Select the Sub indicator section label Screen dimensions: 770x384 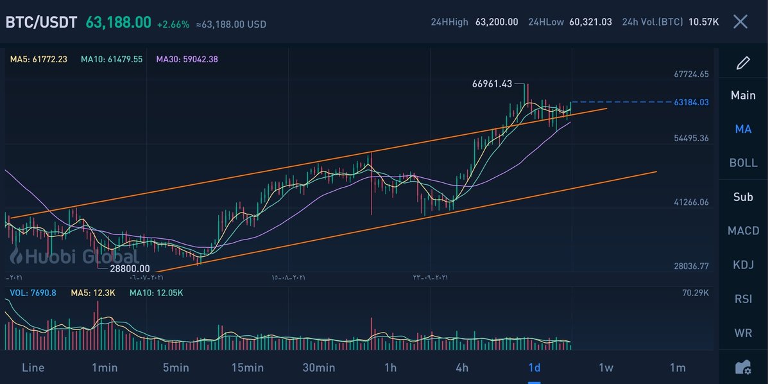click(x=743, y=196)
